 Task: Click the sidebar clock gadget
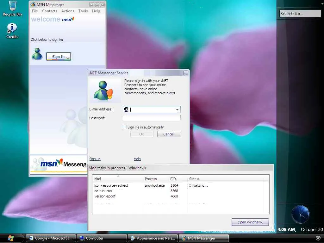coord(300,215)
